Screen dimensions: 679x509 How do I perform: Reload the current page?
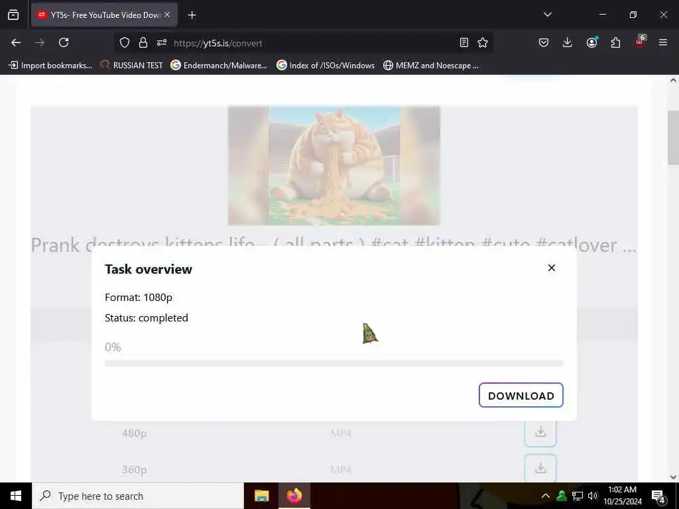[64, 42]
